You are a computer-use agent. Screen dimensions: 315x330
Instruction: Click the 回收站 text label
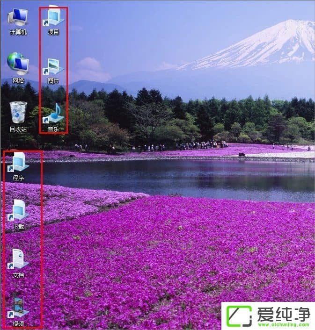coord(18,129)
